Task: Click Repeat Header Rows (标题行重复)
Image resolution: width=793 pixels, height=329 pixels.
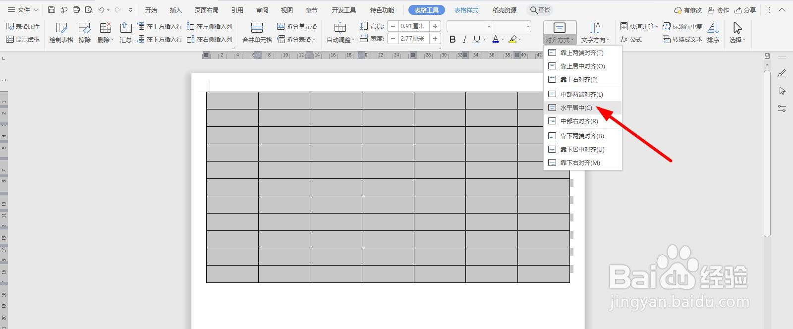Action: click(x=682, y=26)
